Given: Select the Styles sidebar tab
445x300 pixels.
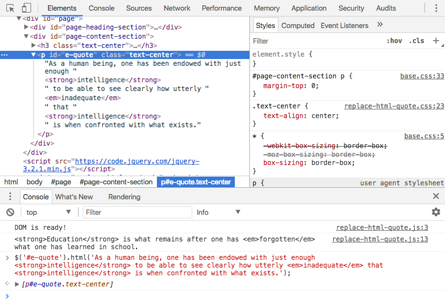Looking at the screenshot, I should tap(265, 26).
